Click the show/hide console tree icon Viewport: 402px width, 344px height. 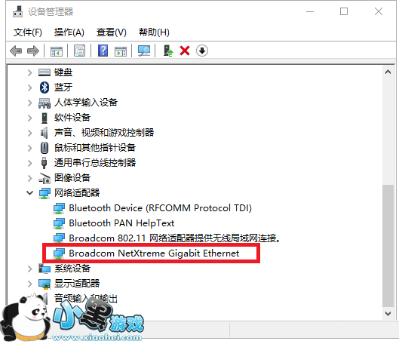pyautogui.click(x=57, y=51)
